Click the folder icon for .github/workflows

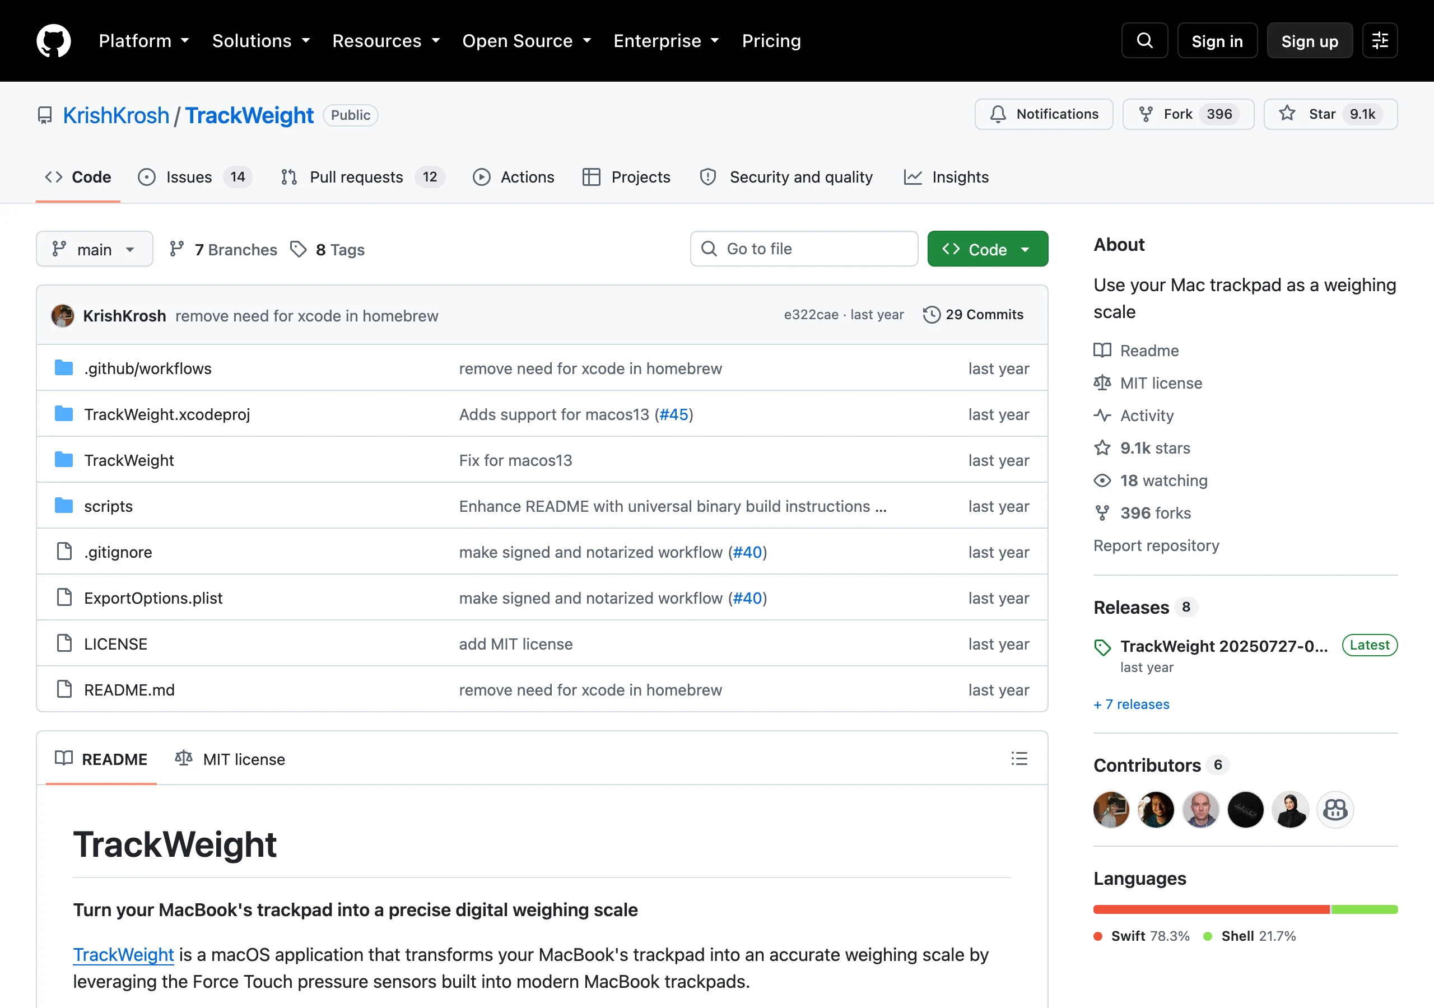[64, 368]
